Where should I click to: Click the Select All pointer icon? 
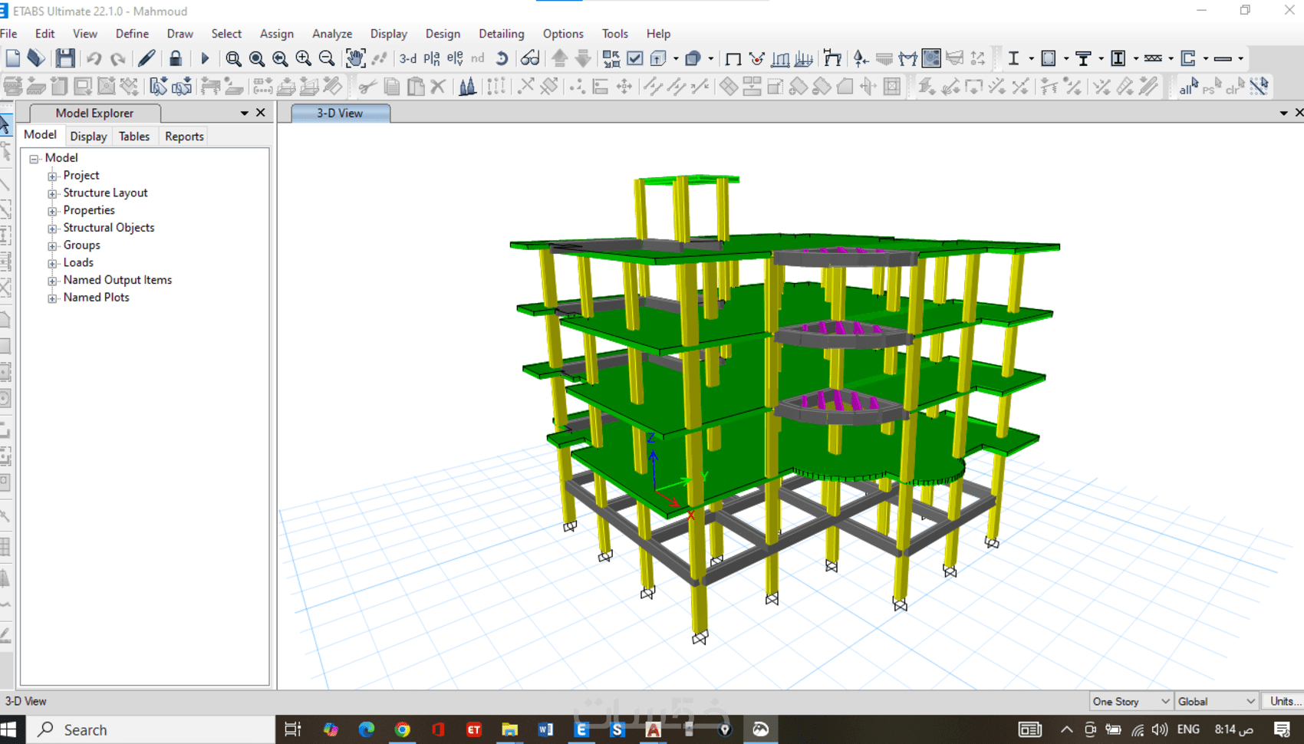(x=1188, y=86)
